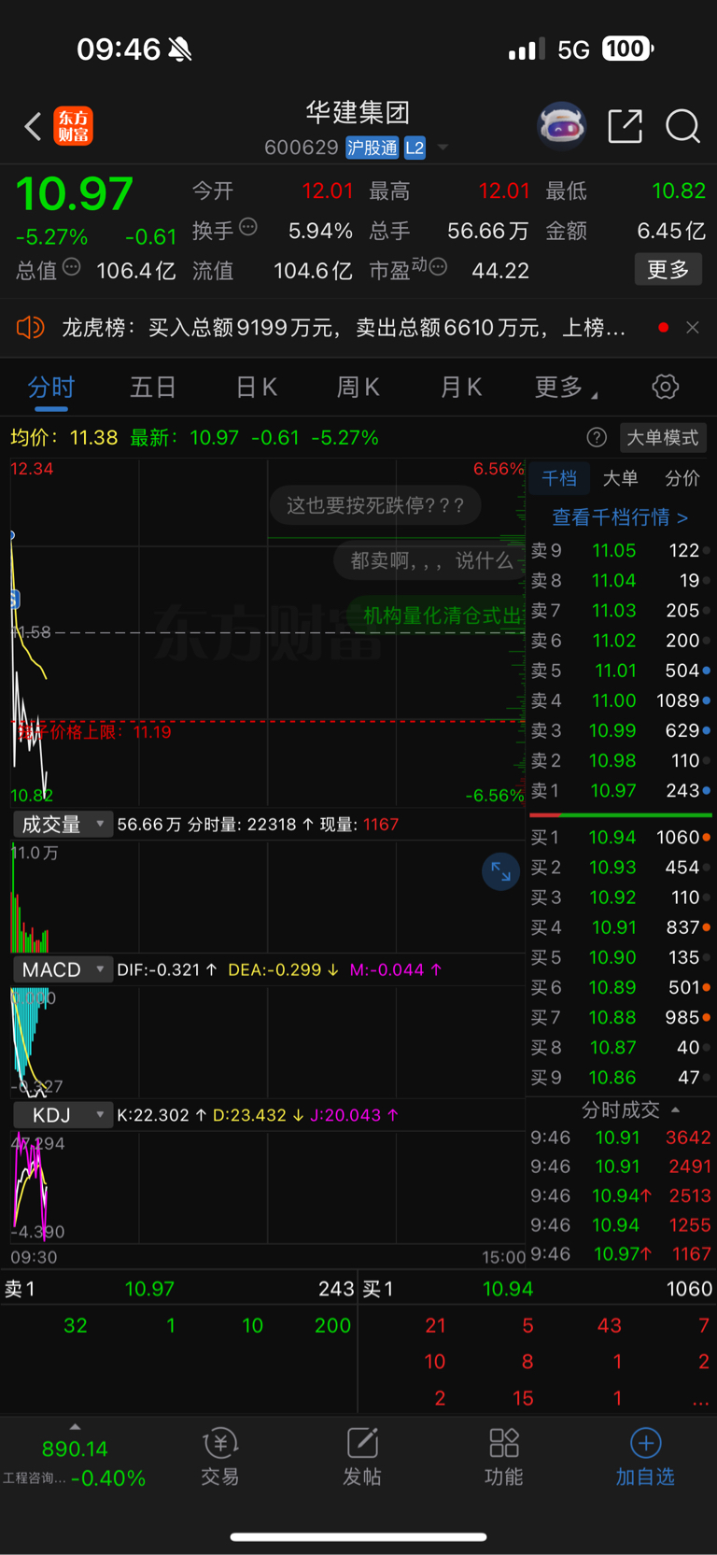Tap trade row with volume 1167
Screen dimensions: 717x1555
coord(621,1253)
